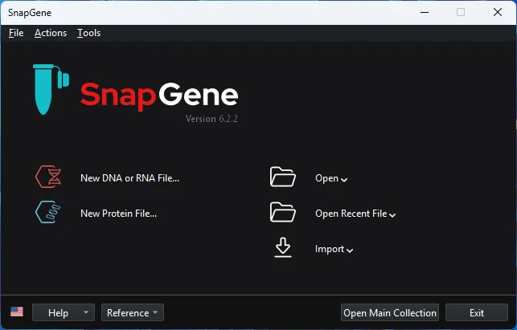Open the Actions menu
517x330 pixels.
[51, 33]
